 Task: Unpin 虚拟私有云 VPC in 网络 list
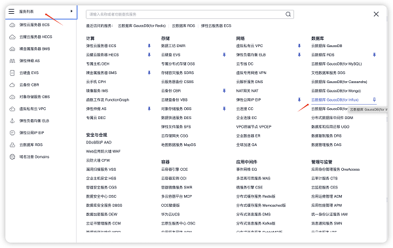(299, 46)
